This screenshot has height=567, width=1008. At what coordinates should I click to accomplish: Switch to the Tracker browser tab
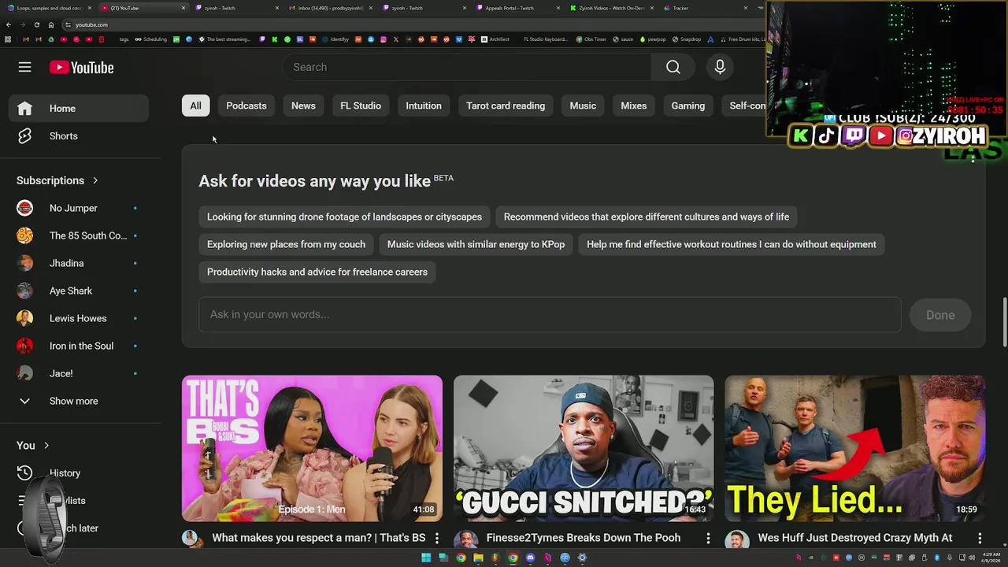pos(705,8)
